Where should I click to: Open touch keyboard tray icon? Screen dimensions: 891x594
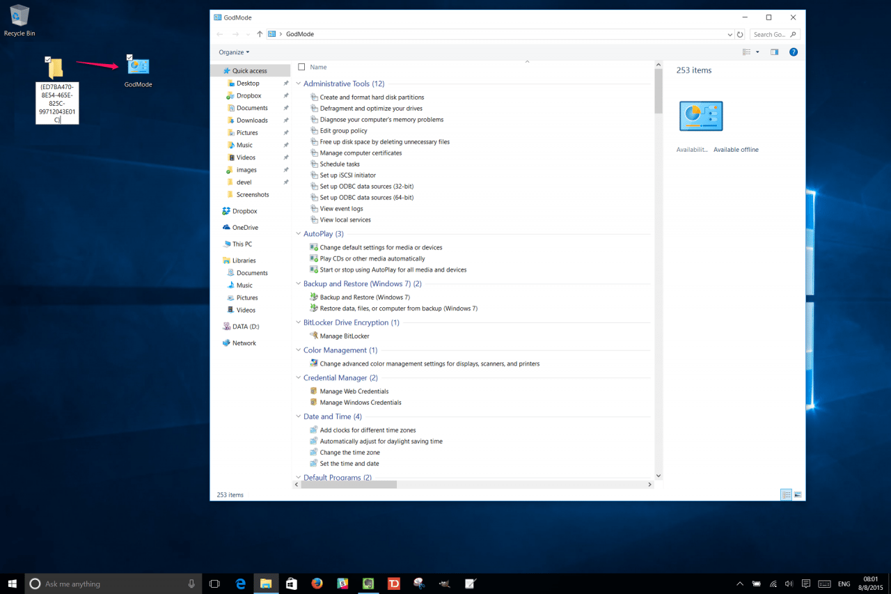click(x=824, y=584)
